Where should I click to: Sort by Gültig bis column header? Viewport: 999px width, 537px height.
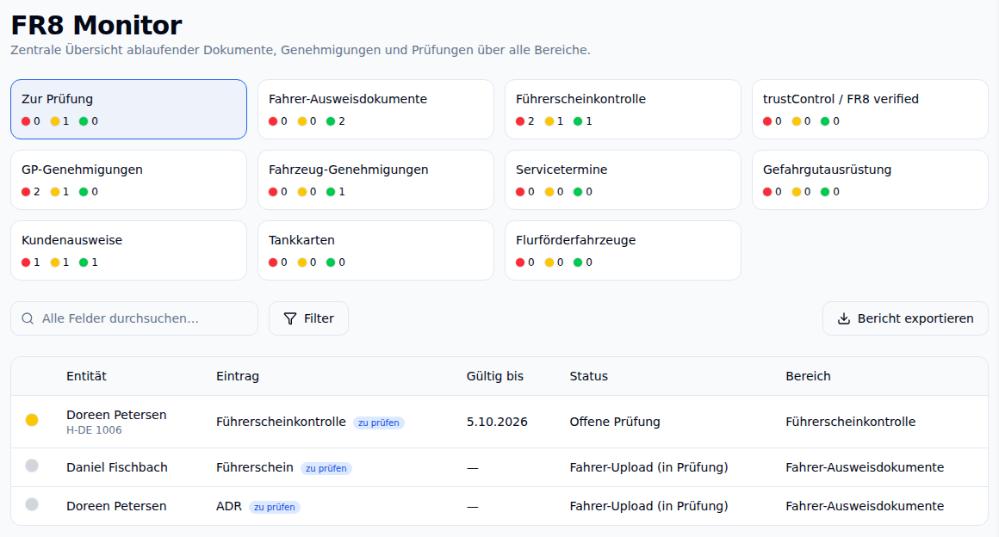(495, 376)
